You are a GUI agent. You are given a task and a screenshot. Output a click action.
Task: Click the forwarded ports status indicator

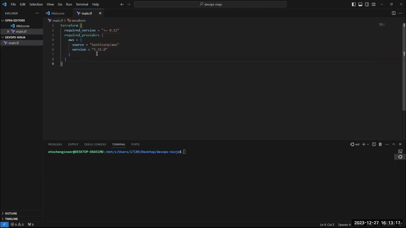pos(30,225)
